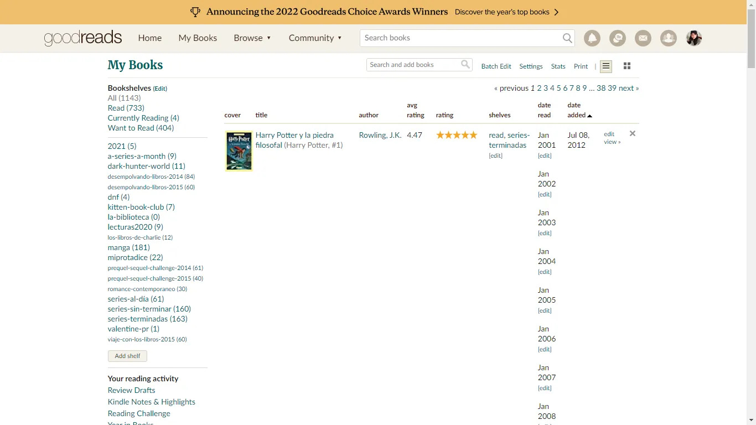The width and height of the screenshot is (756, 425).
Task: Open the valentine-pr (1) shelf
Action: [x=133, y=329]
